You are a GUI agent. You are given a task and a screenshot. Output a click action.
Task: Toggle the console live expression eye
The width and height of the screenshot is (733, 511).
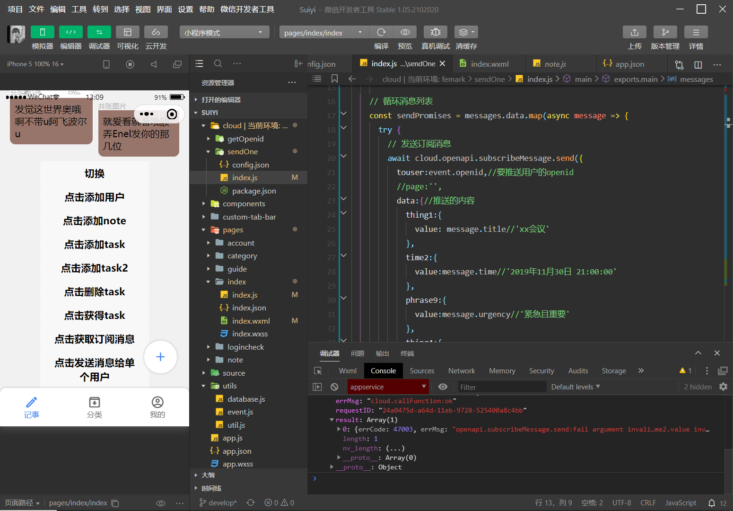point(443,387)
